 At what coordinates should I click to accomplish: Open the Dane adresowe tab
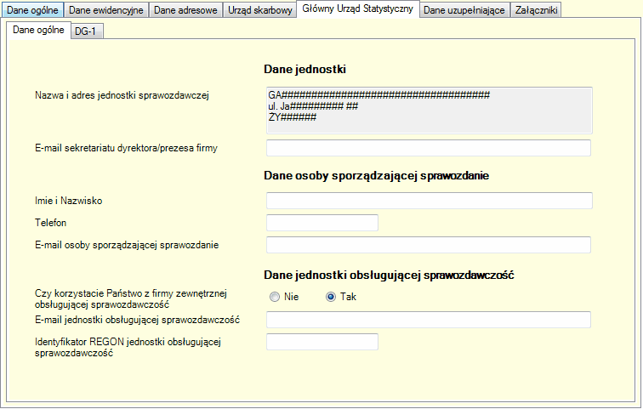(185, 10)
